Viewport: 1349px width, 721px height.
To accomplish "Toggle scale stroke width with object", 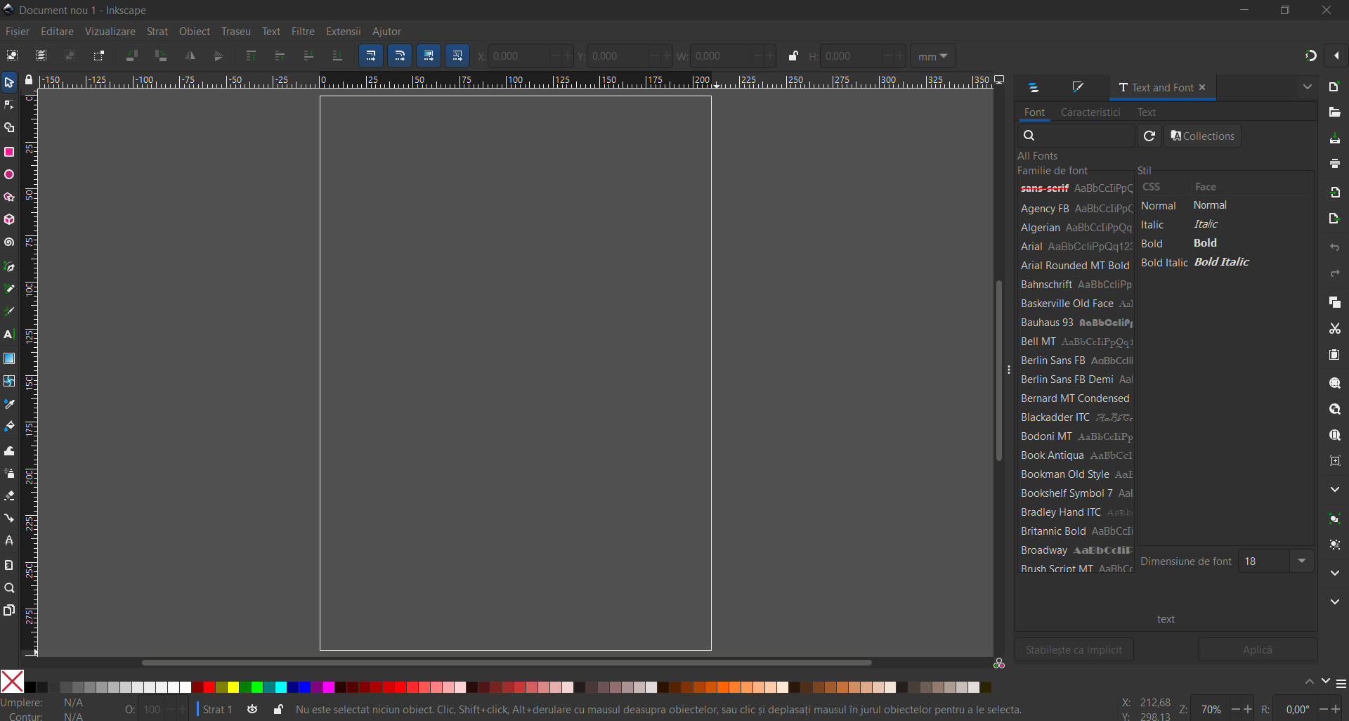I will click(371, 56).
